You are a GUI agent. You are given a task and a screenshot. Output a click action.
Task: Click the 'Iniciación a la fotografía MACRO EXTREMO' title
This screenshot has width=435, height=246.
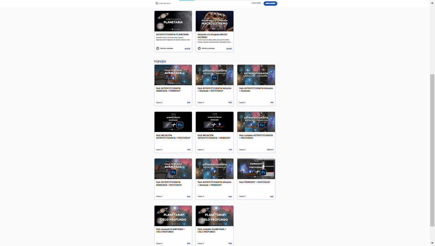coord(212,36)
